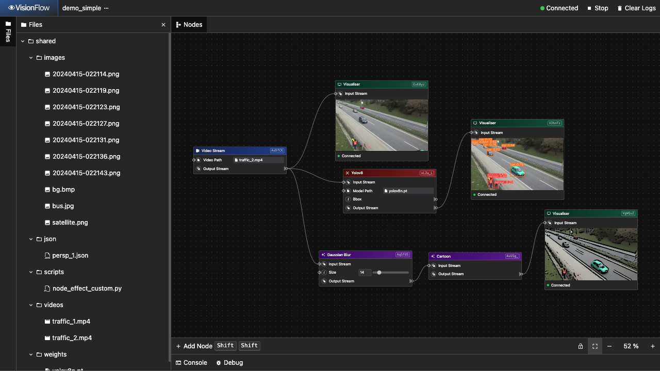Adjust the Gaussian Blur Size slider
The height and width of the screenshot is (371, 660).
tap(391, 273)
